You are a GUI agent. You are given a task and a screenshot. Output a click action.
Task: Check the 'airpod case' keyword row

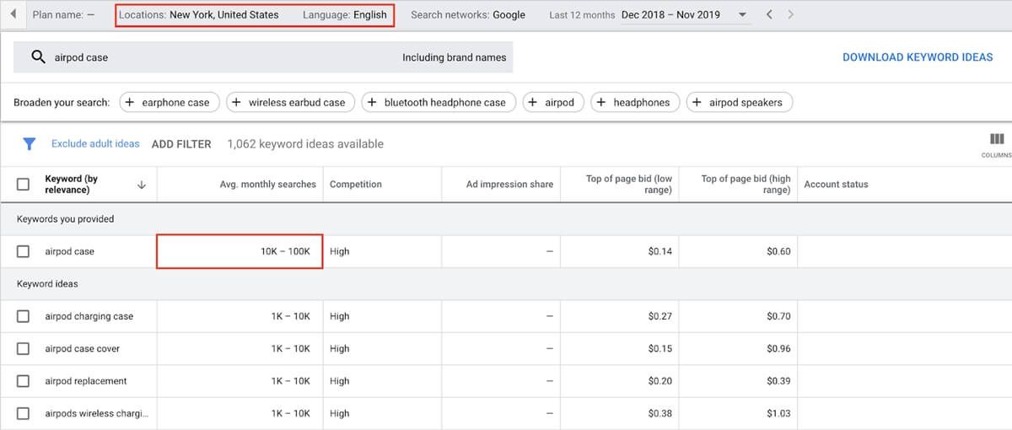[x=24, y=251]
